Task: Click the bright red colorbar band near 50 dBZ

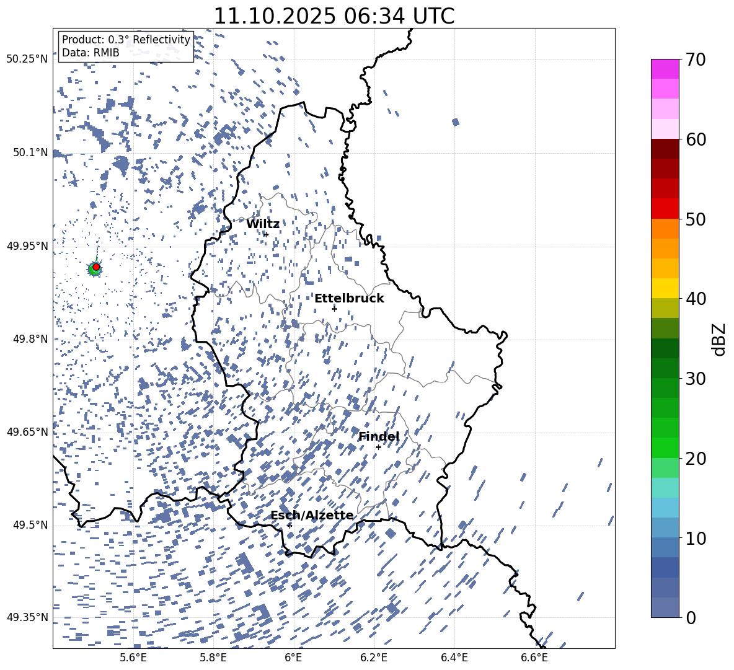Action: coord(665,209)
